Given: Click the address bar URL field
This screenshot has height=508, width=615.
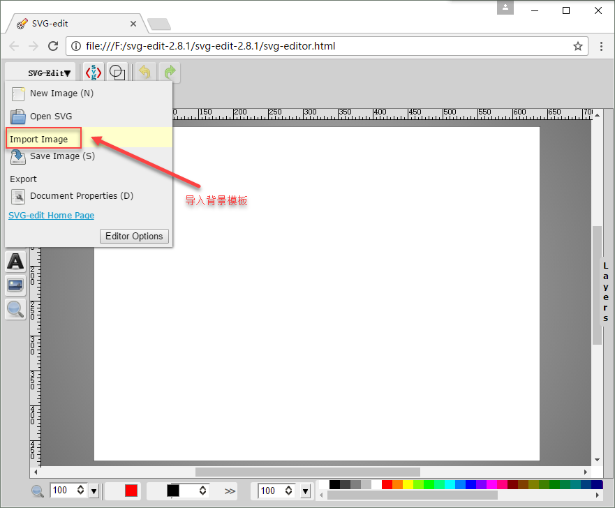Looking at the screenshot, I should 326,46.
